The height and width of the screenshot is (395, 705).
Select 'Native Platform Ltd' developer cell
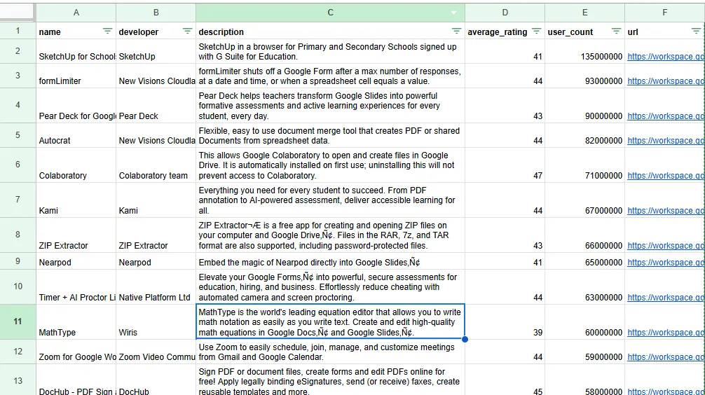[x=156, y=287]
